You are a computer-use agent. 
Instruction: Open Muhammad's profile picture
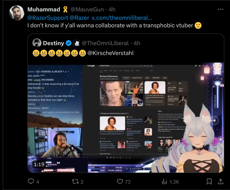click(x=17, y=13)
